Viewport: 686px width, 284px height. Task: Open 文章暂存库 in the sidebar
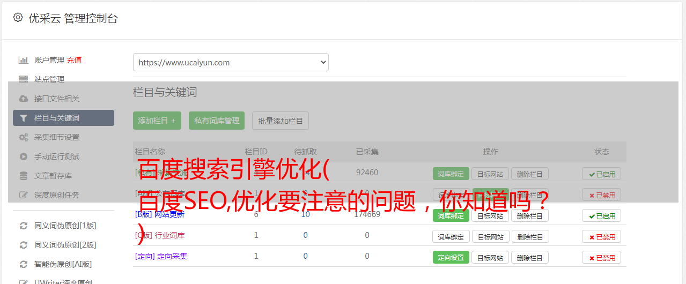click(x=53, y=176)
